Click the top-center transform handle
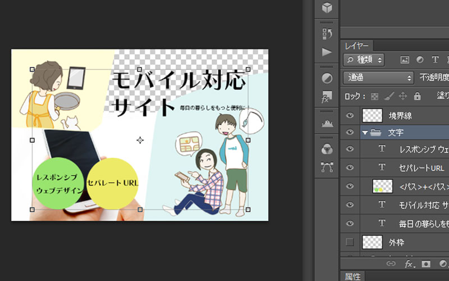The width and height of the screenshot is (449, 281). click(x=140, y=69)
